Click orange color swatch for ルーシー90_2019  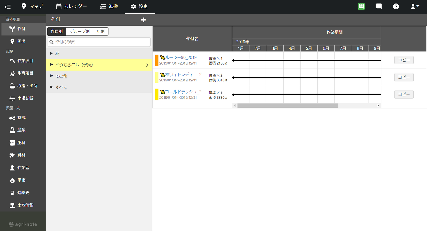(157, 60)
